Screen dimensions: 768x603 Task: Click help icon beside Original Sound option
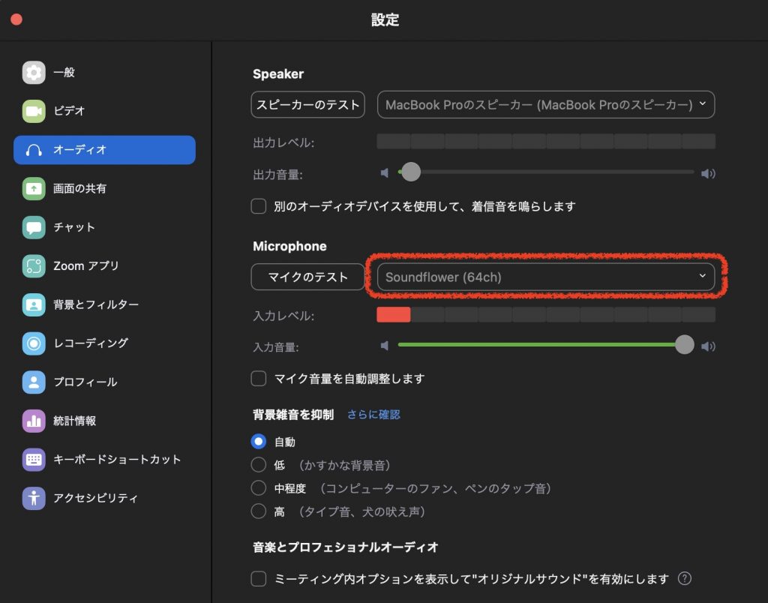[684, 579]
